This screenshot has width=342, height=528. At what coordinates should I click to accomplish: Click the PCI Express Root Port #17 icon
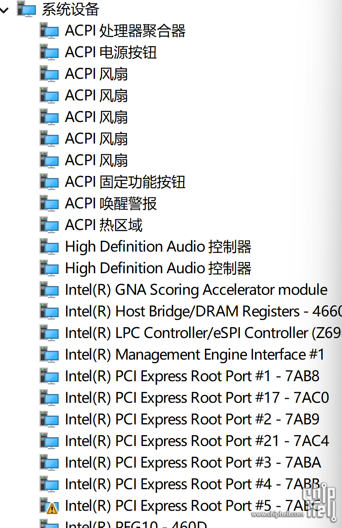coord(49,398)
